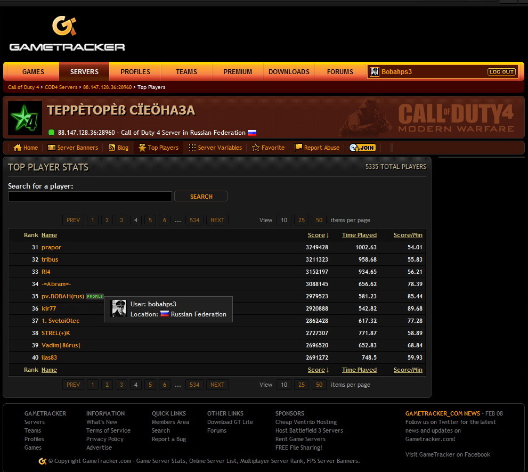Open the FORUMS navigation tab
This screenshot has width=528, height=472.
coord(340,72)
